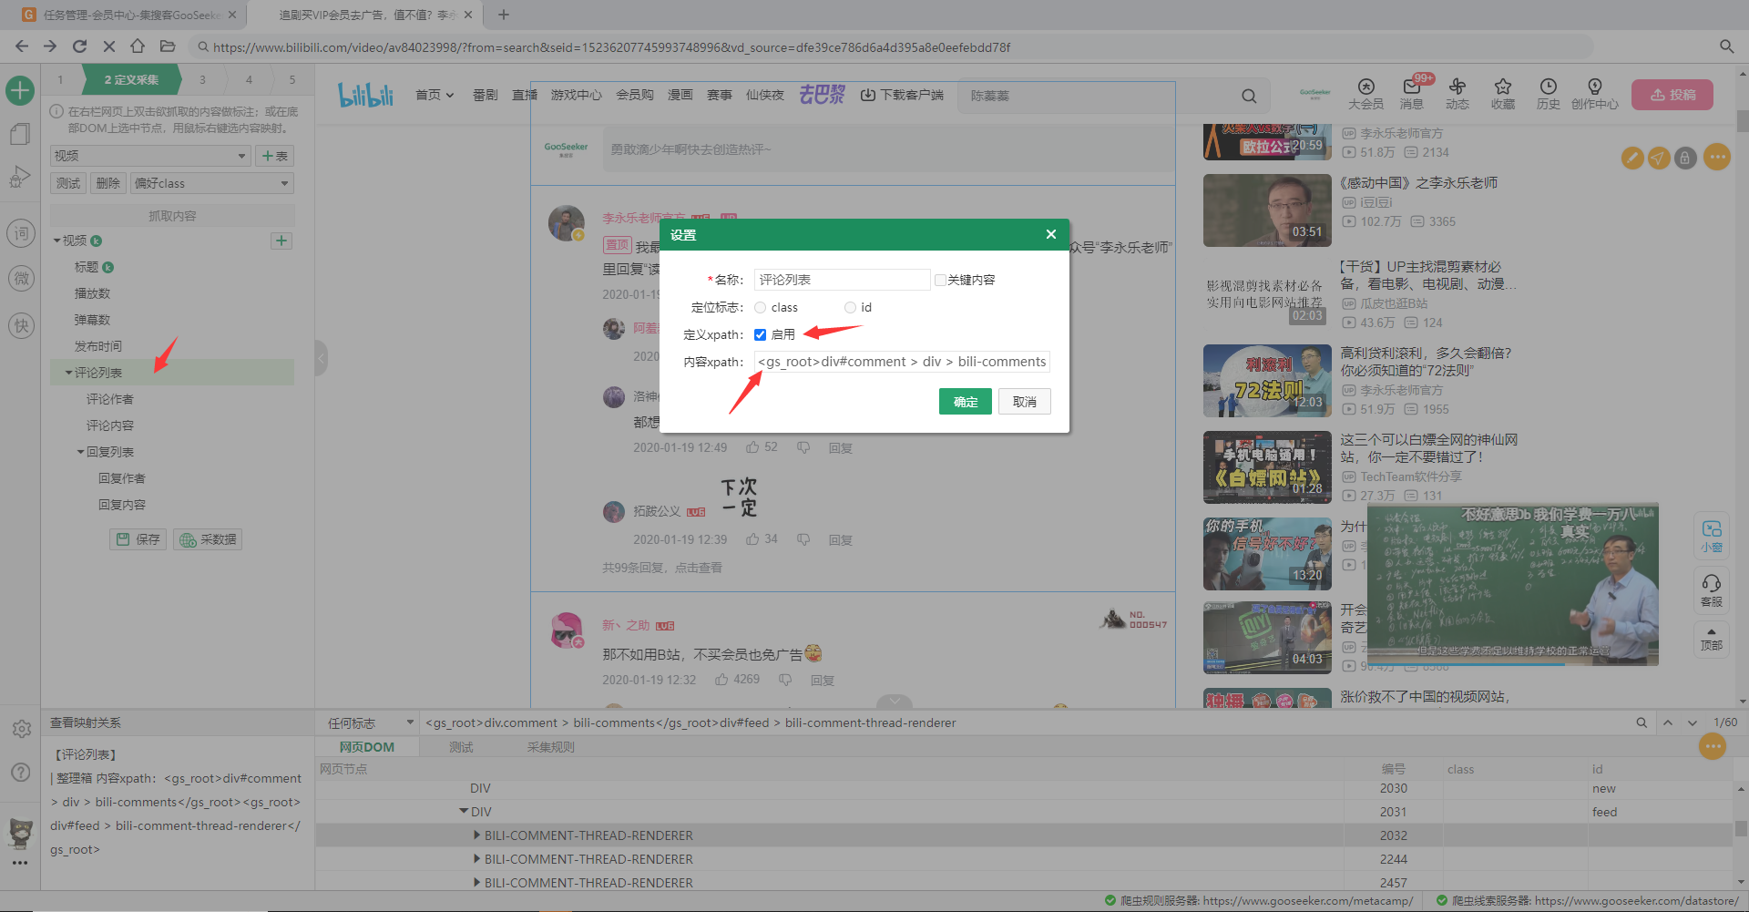Open the bookmarks folder icon in address bar
Screen dimensions: 1749x912
pyautogui.click(x=168, y=46)
